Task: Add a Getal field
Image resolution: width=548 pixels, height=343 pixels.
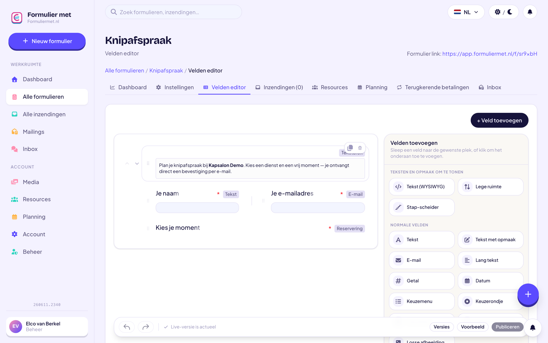Action: pyautogui.click(x=422, y=281)
